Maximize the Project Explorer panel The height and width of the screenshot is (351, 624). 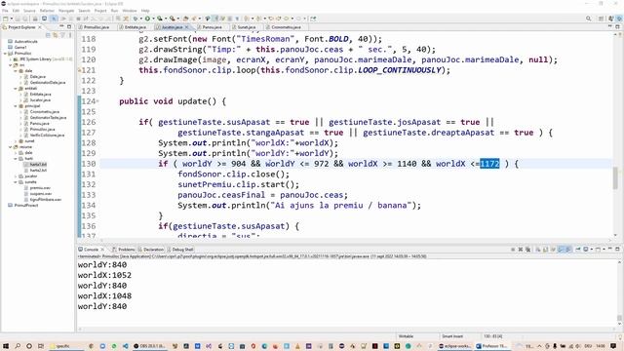(x=69, y=26)
